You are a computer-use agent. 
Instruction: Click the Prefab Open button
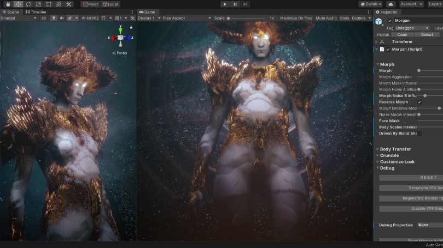[x=402, y=34]
